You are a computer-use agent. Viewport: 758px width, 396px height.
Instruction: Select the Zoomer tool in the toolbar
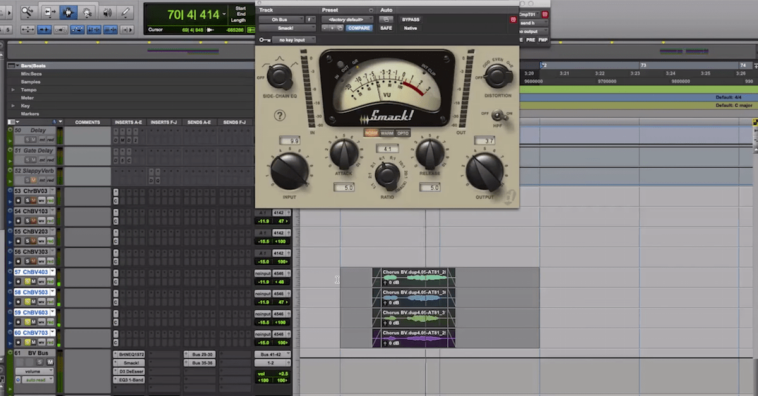[x=28, y=11]
